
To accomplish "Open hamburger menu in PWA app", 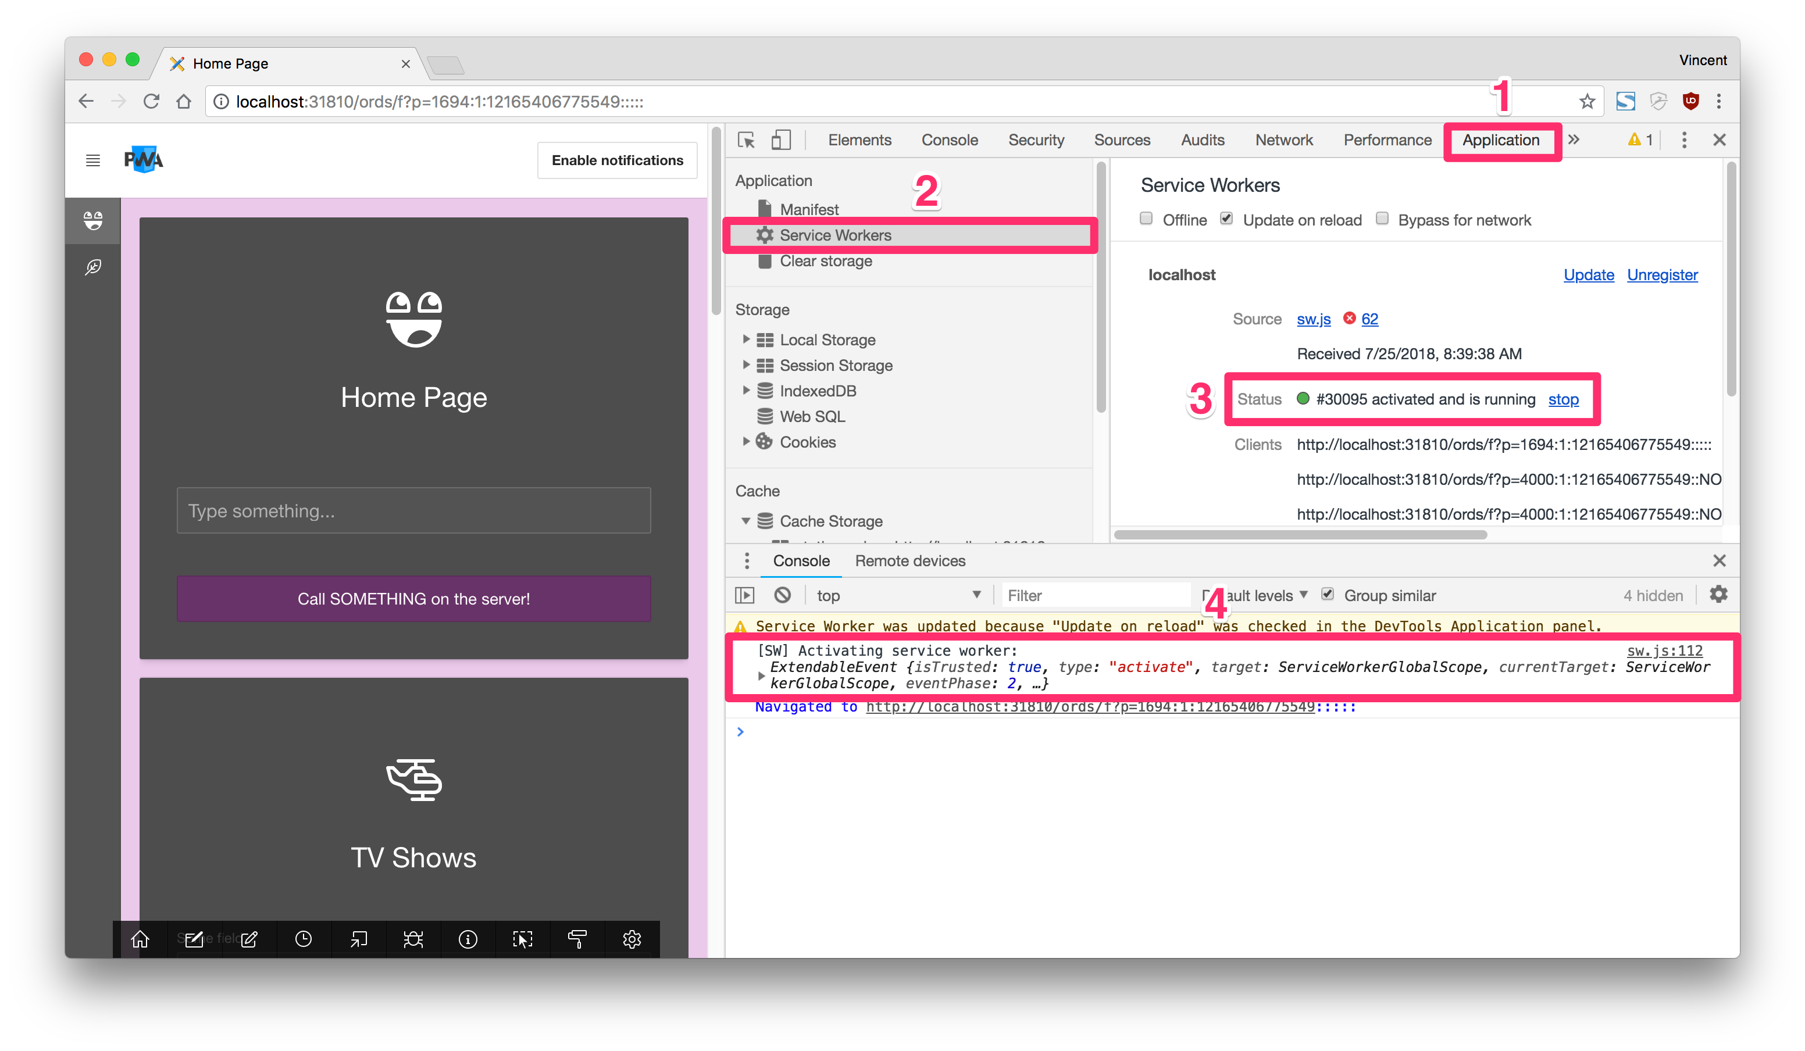I will pyautogui.click(x=93, y=160).
